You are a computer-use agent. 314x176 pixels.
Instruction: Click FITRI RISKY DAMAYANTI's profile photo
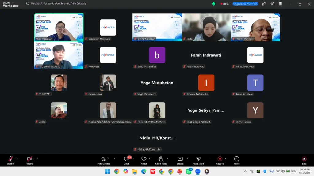(x=157, y=110)
